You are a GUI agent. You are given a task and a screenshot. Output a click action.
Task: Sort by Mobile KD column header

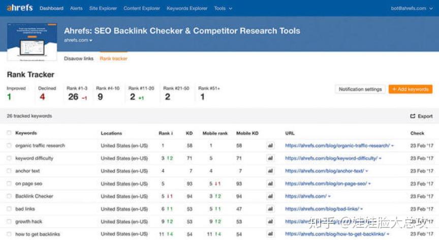(x=247, y=133)
